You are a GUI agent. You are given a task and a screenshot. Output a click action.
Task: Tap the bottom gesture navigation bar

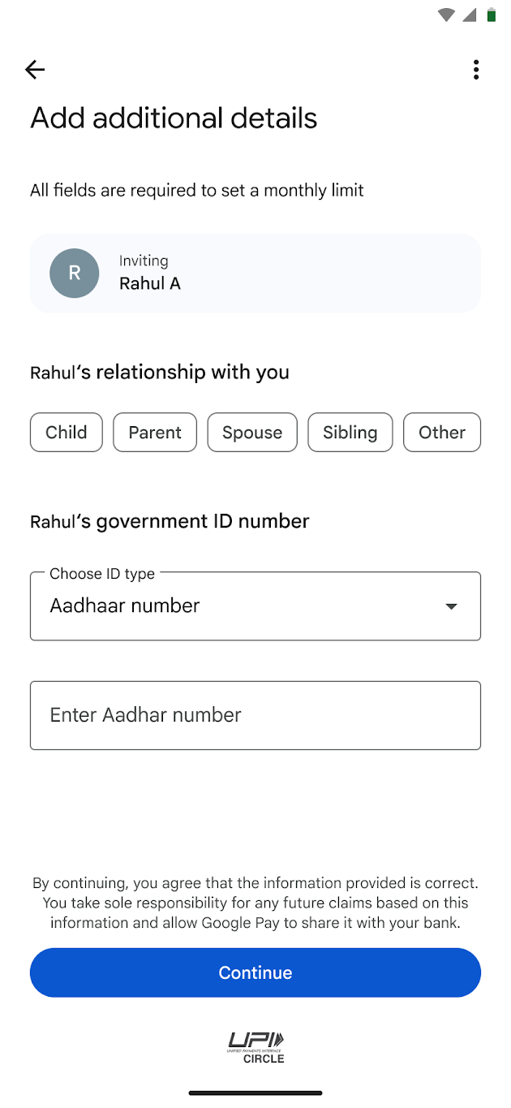coord(255,1093)
